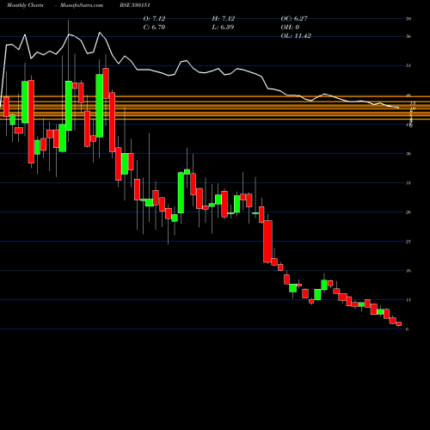Click the price axis label 21
The width and height of the screenshot is (430, 430).
408,242
